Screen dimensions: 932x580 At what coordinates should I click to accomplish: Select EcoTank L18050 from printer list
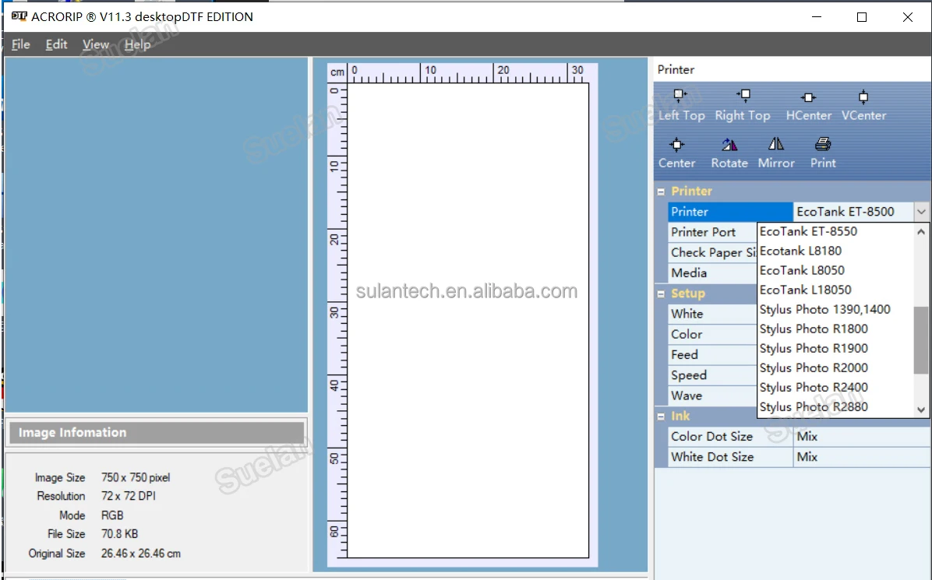pos(805,290)
